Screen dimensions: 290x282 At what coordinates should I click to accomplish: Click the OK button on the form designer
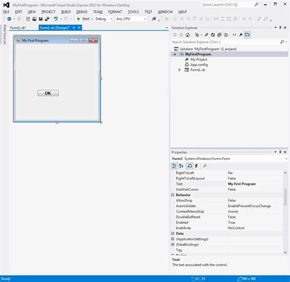[x=48, y=93]
